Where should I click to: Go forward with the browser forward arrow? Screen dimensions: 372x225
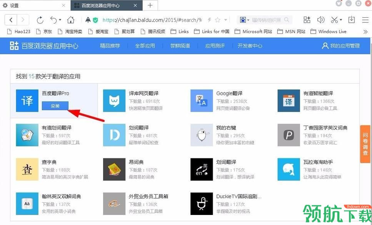point(23,20)
